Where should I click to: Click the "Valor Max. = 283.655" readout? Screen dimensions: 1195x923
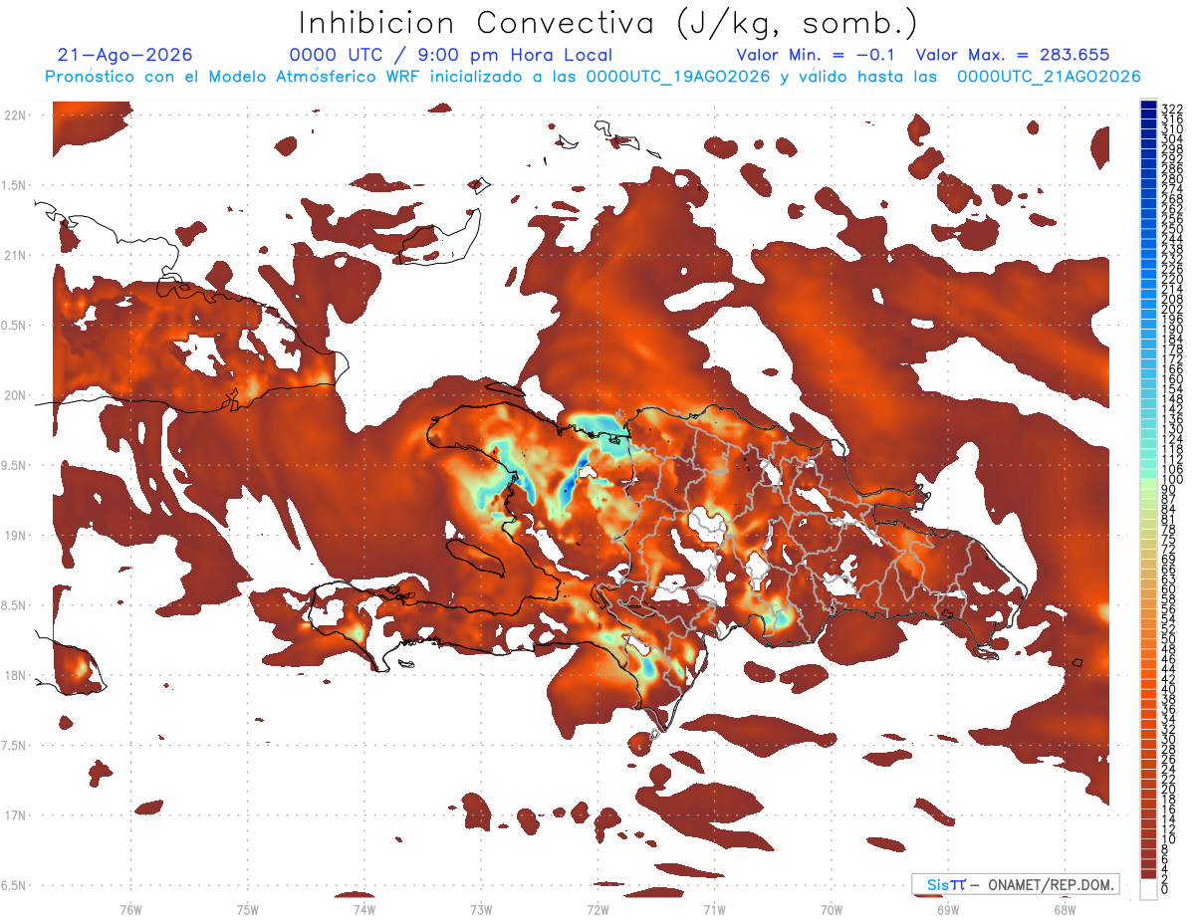pyautogui.click(x=1012, y=55)
